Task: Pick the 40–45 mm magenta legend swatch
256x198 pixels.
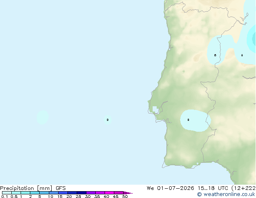Action: tap(109, 193)
